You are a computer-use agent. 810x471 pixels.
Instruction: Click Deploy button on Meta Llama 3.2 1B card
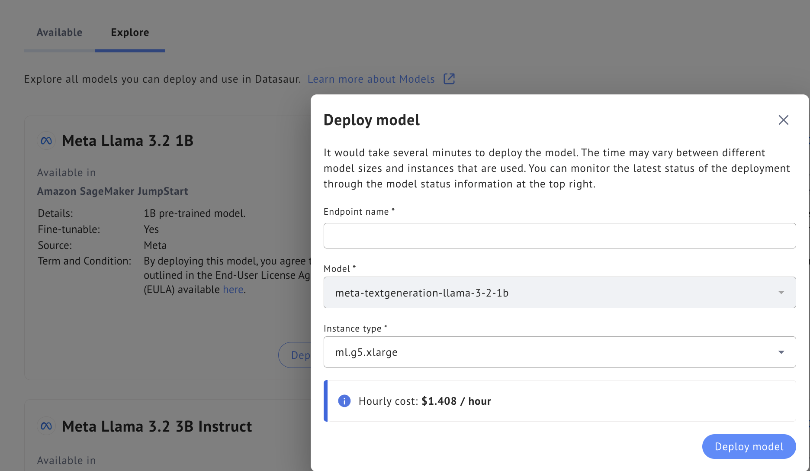295,355
